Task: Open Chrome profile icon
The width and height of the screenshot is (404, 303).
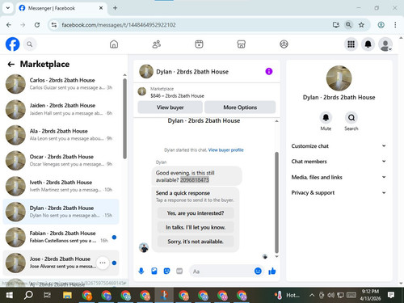Action: coord(381,25)
